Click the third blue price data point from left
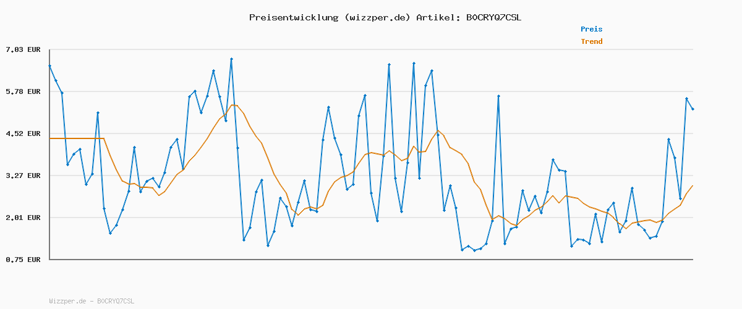742x309 pixels. click(x=62, y=93)
